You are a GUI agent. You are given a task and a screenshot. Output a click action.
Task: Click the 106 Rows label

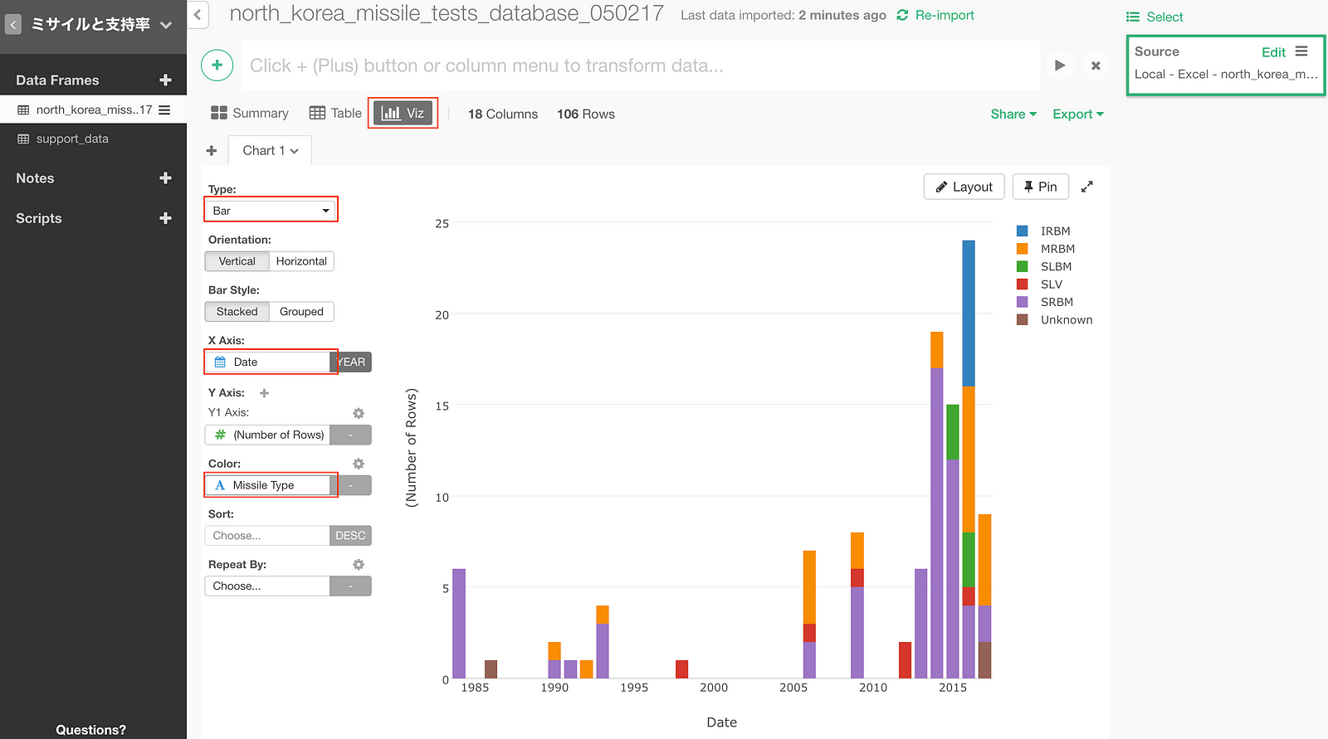pyautogui.click(x=586, y=114)
